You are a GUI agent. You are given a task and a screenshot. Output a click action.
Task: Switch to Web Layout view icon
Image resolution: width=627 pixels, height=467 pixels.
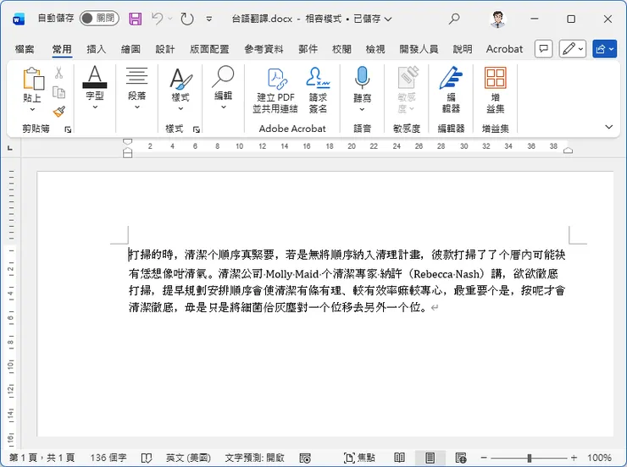point(461,458)
